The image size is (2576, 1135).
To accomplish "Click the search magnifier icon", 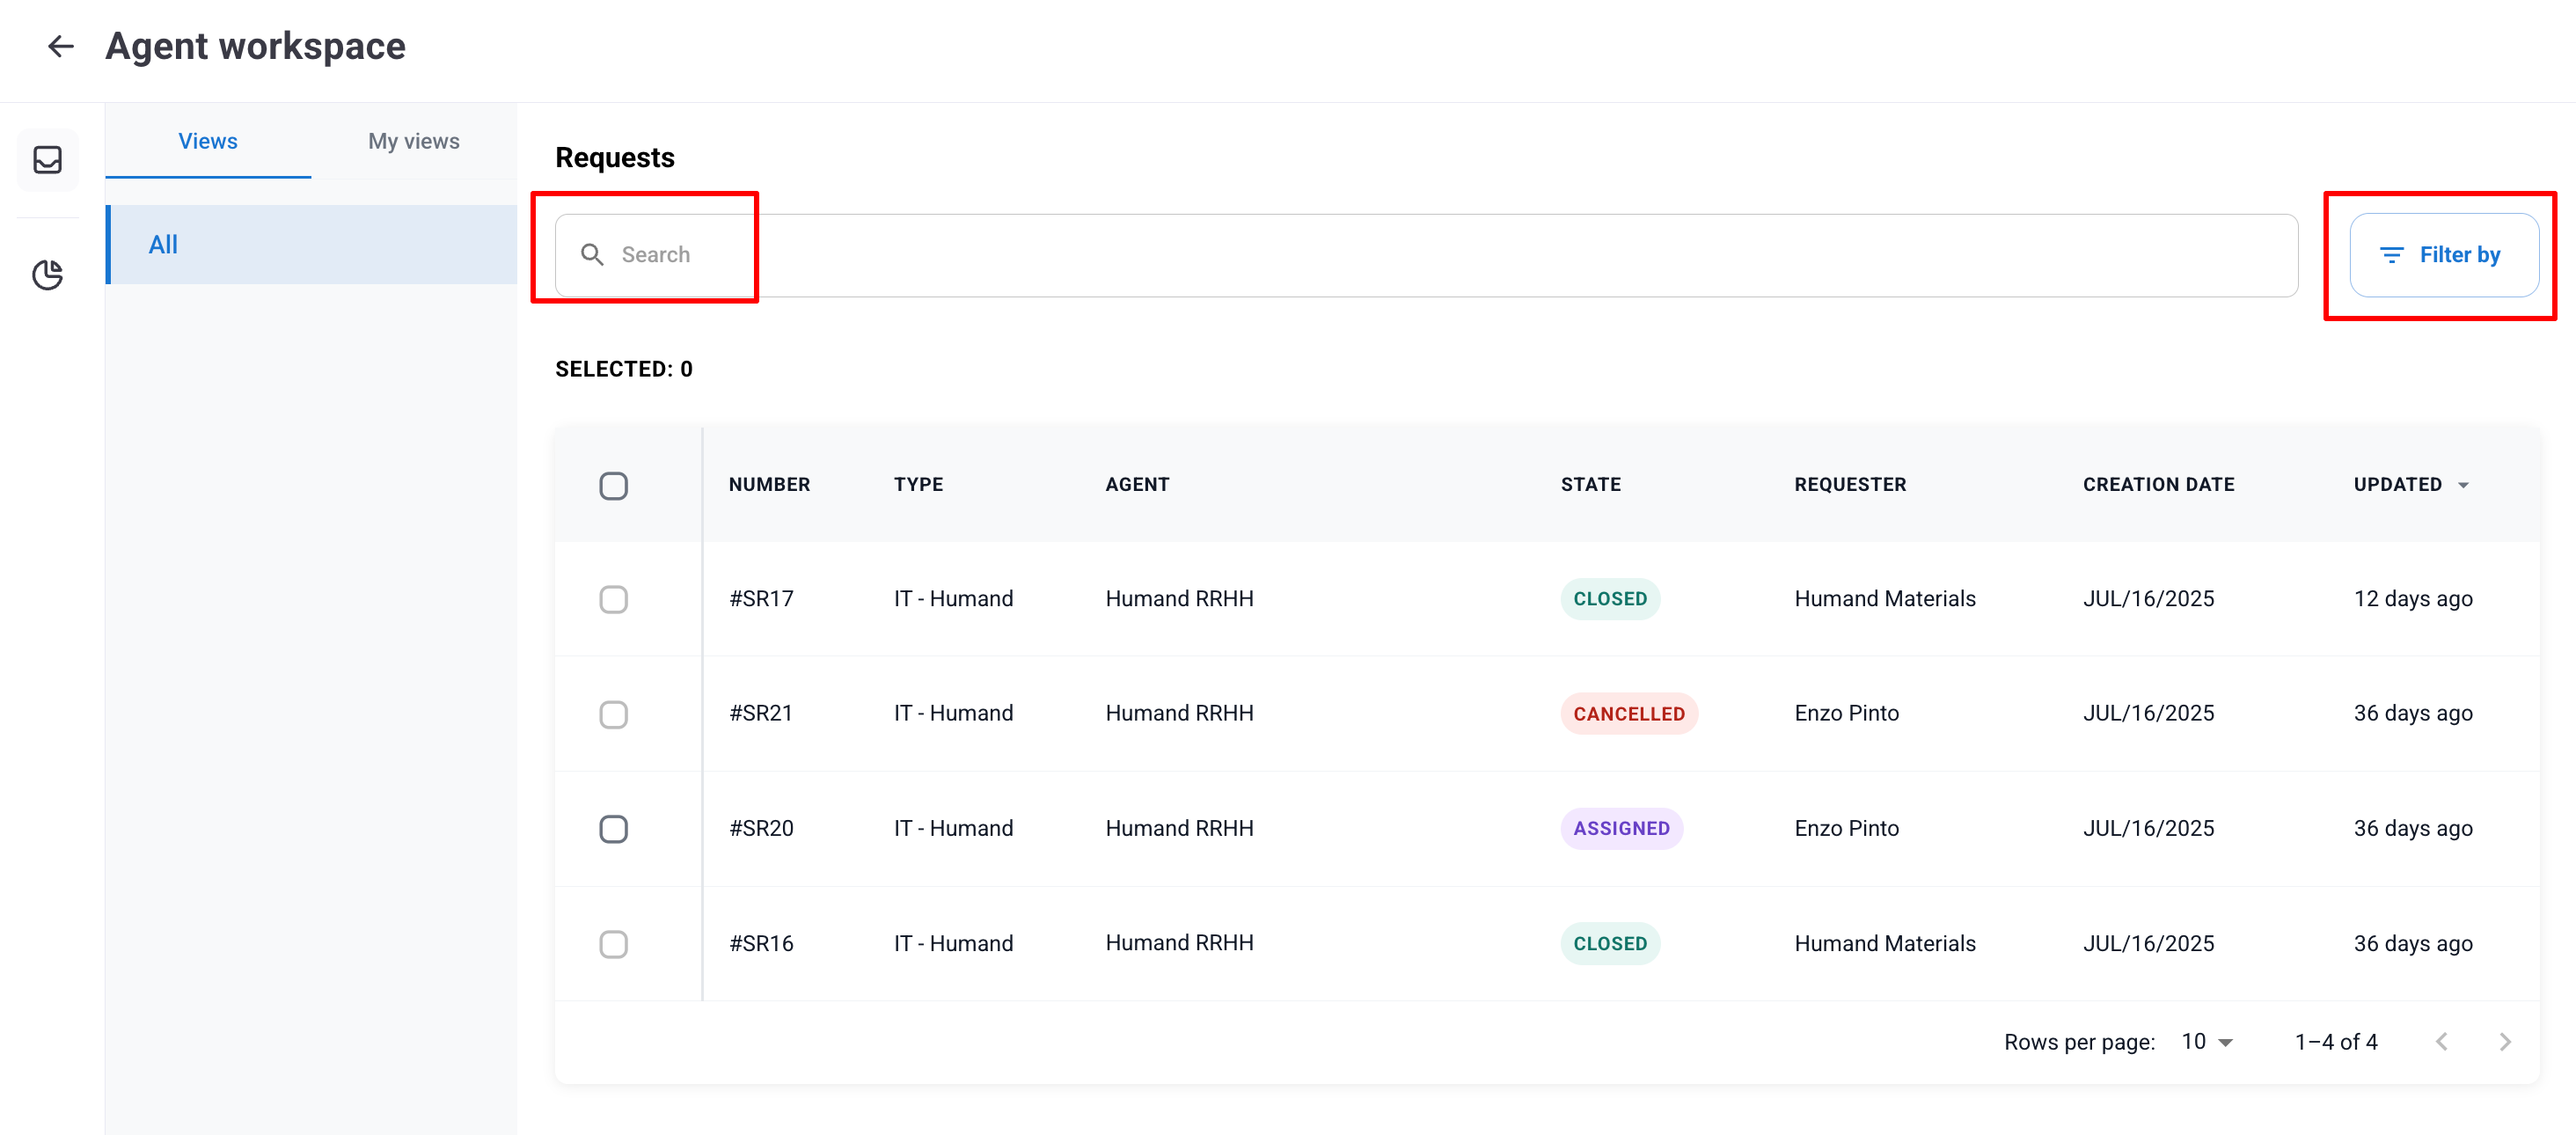I will [x=592, y=255].
